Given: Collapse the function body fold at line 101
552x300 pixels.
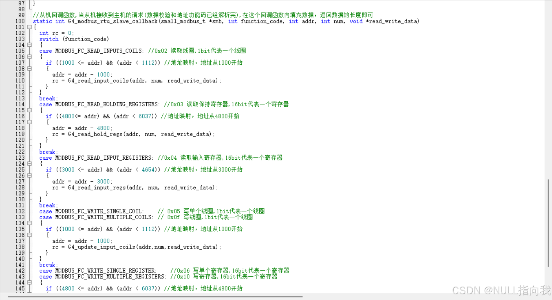Looking at the screenshot, I should click(30, 27).
